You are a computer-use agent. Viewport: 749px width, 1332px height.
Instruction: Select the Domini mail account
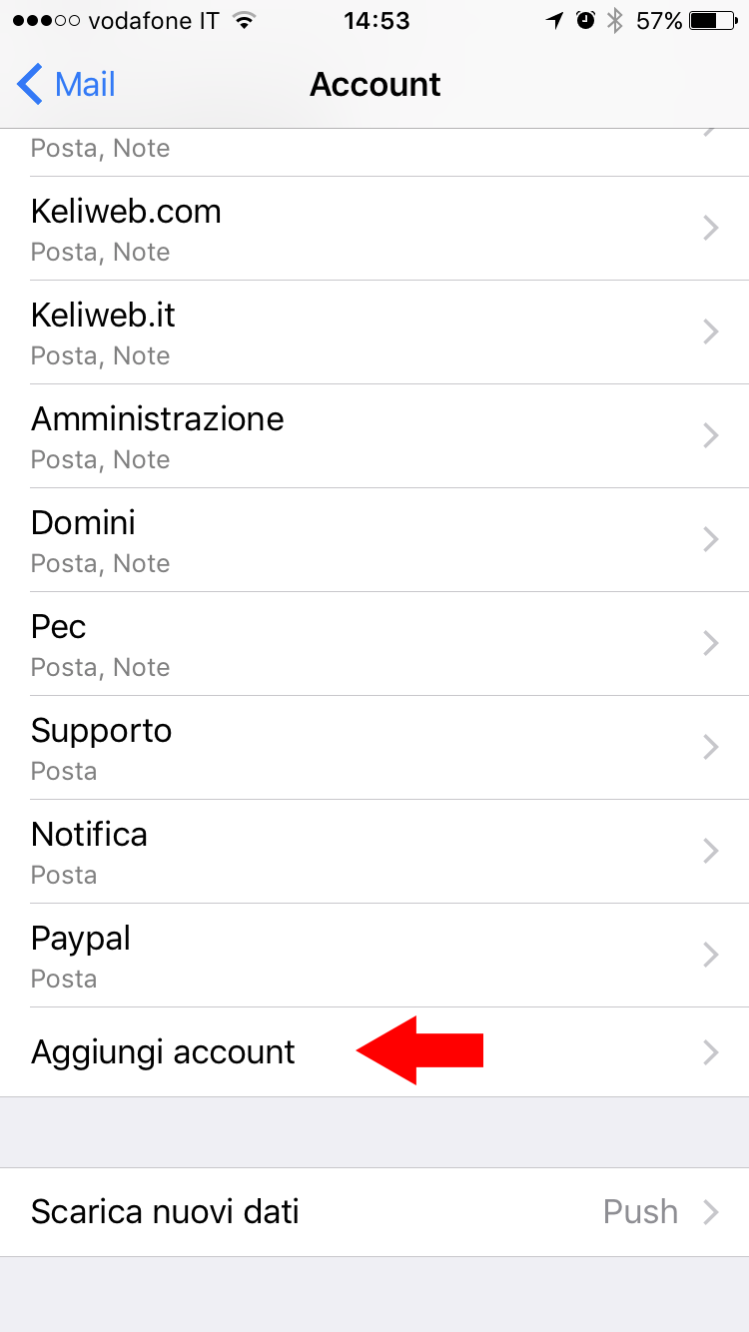[374, 540]
